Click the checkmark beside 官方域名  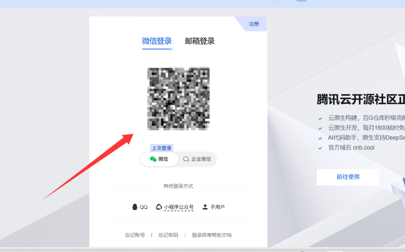click(x=320, y=148)
